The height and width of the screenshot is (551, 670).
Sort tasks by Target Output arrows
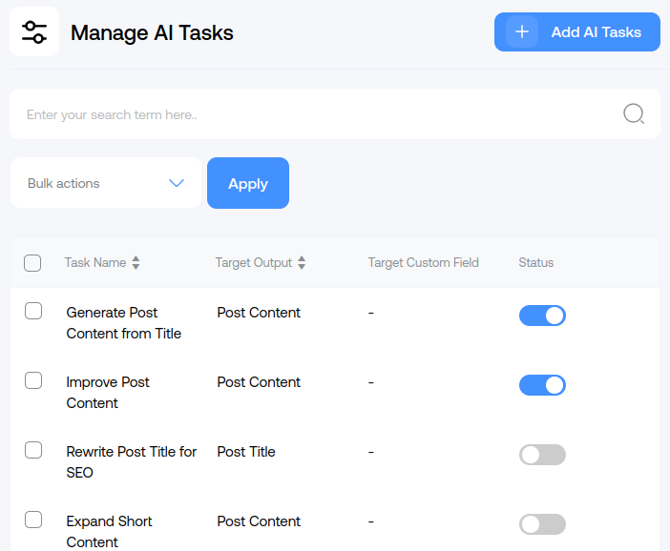click(x=302, y=262)
